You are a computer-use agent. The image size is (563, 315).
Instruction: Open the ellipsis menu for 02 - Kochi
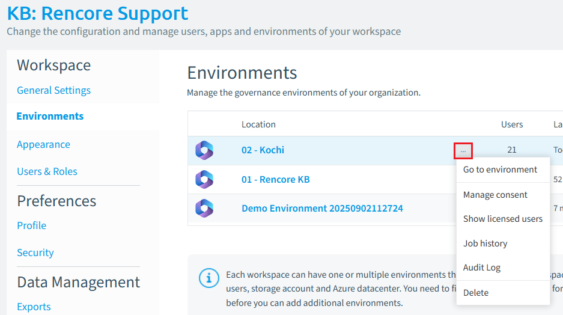463,151
